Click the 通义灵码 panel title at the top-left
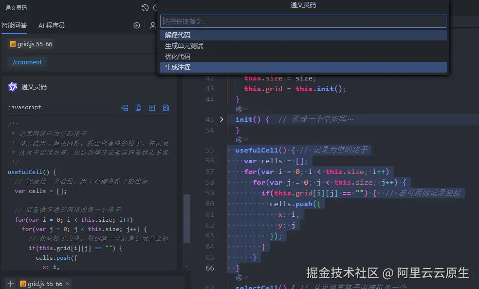The image size is (479, 289). point(16,8)
